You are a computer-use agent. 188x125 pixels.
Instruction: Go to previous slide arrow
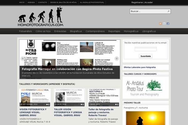[x=23, y=58]
